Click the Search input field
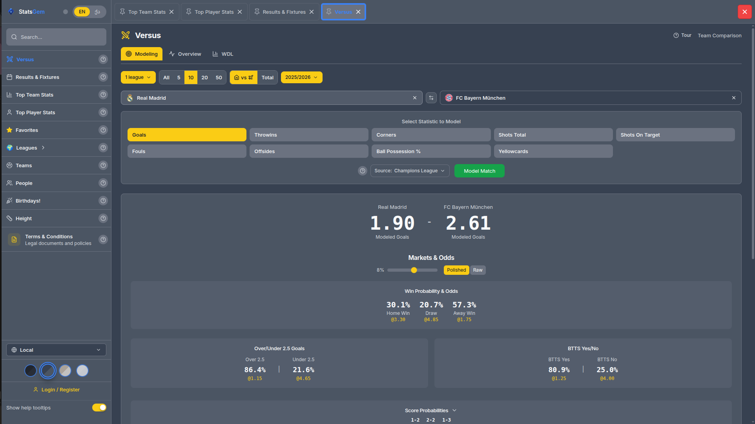The image size is (755, 424). tap(56, 37)
